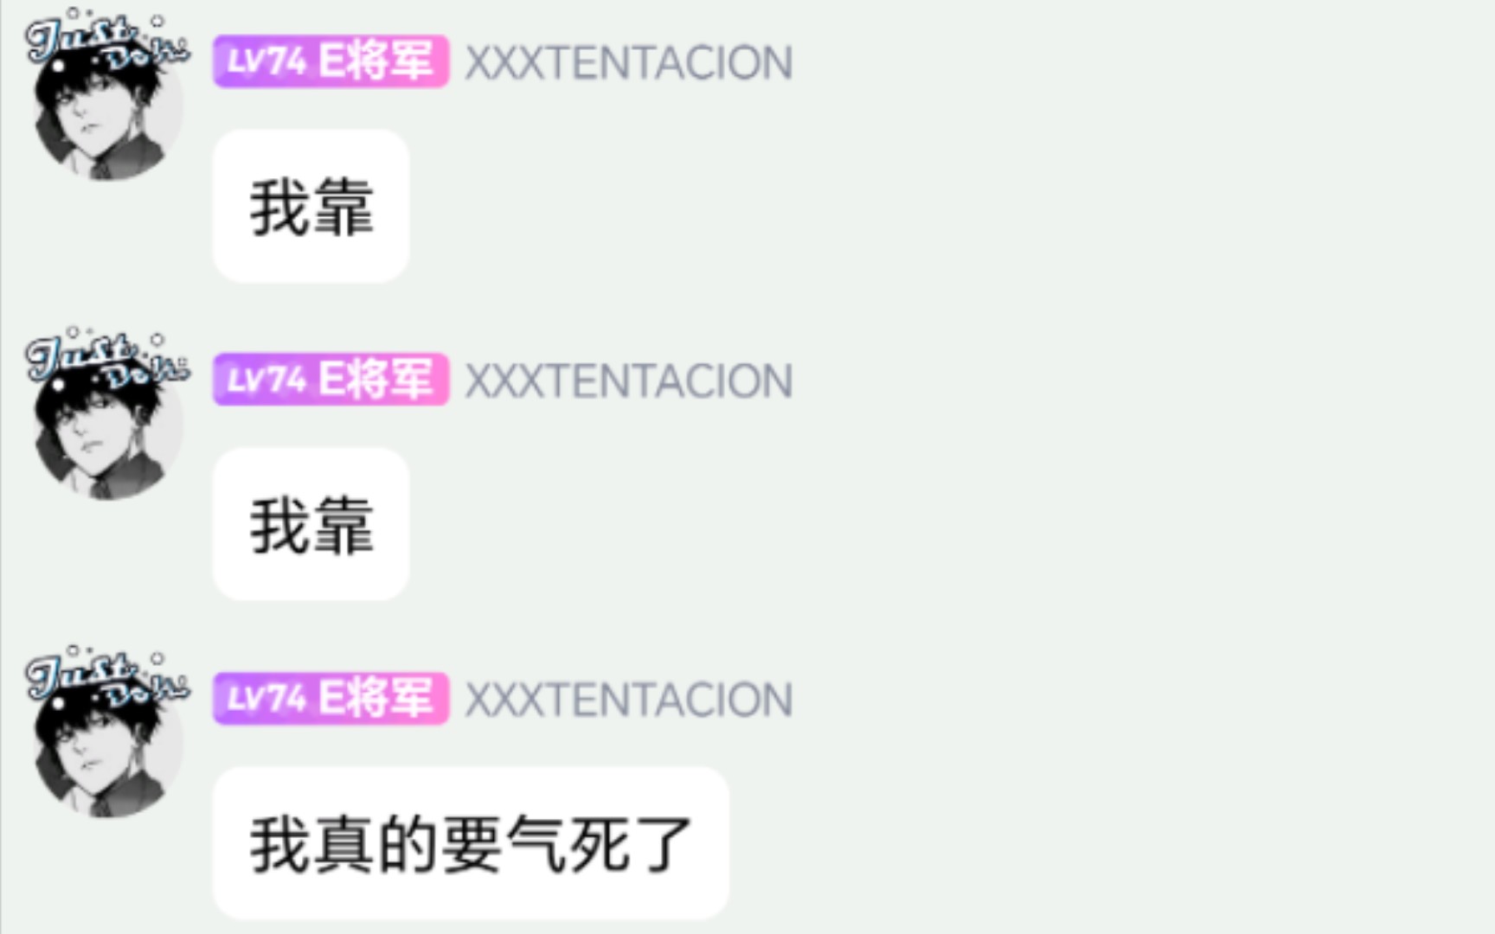Click the E将军 title text in the middle badge

[x=375, y=380]
